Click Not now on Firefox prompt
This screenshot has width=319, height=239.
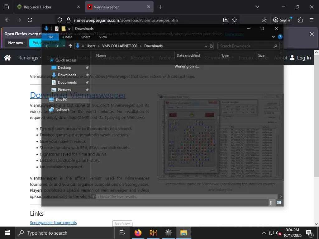(16, 43)
